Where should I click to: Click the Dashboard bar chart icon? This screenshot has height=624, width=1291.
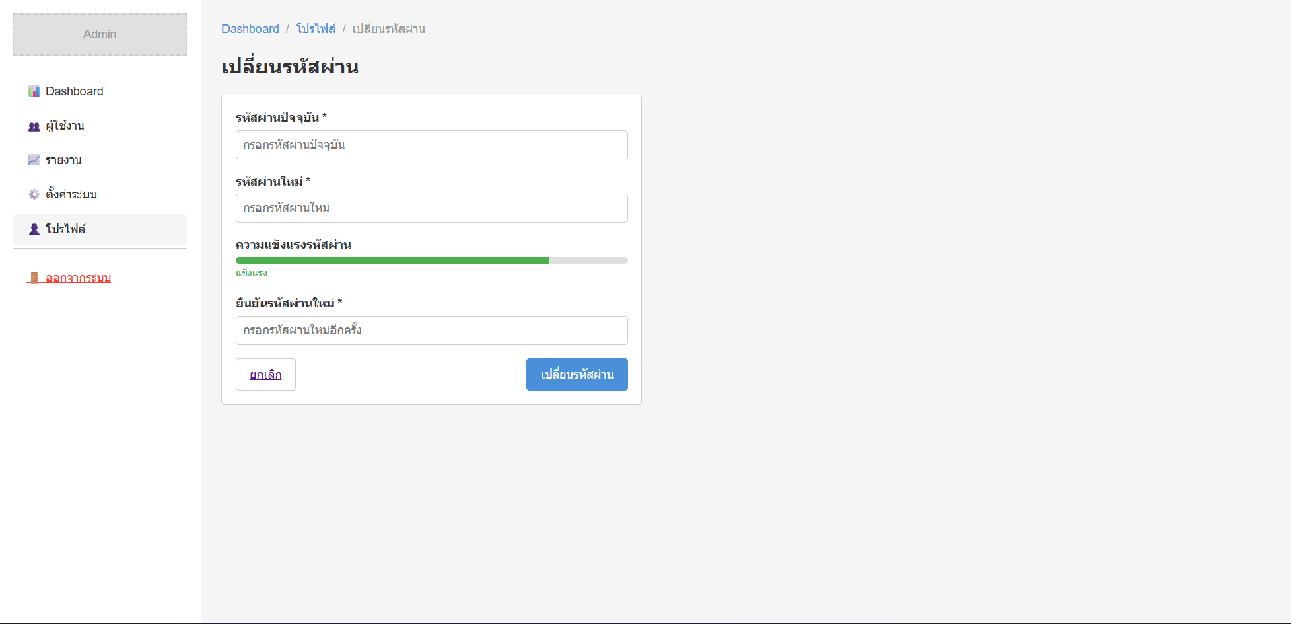coord(34,91)
